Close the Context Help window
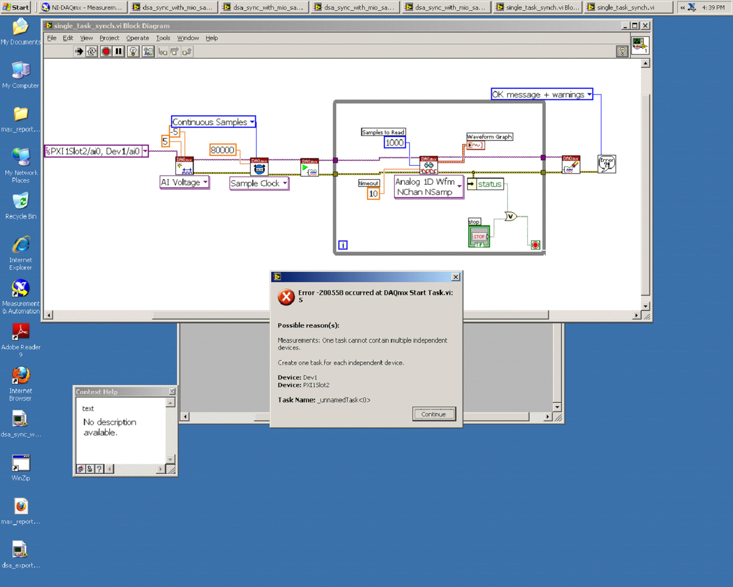Screen dimensions: 733x587 [172, 392]
